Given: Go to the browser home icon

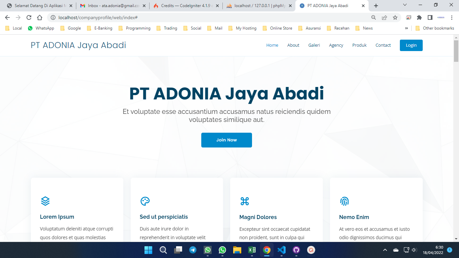Looking at the screenshot, I should (40, 17).
